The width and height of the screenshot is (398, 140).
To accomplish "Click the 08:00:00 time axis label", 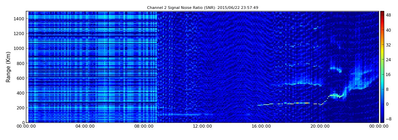I will pyautogui.click(x=143, y=127).
